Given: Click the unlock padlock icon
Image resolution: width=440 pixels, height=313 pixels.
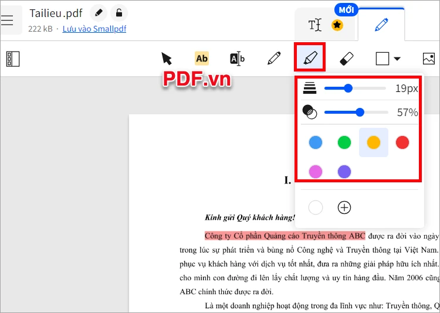Looking at the screenshot, I should pos(119,13).
